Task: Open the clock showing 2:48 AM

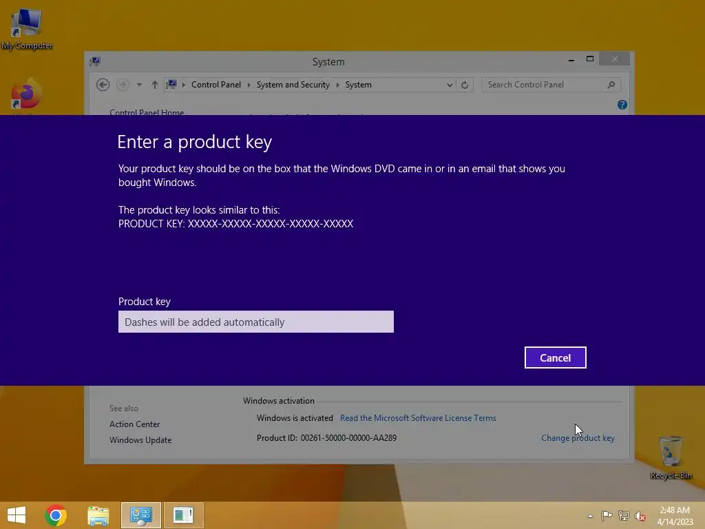Action: pyautogui.click(x=675, y=515)
